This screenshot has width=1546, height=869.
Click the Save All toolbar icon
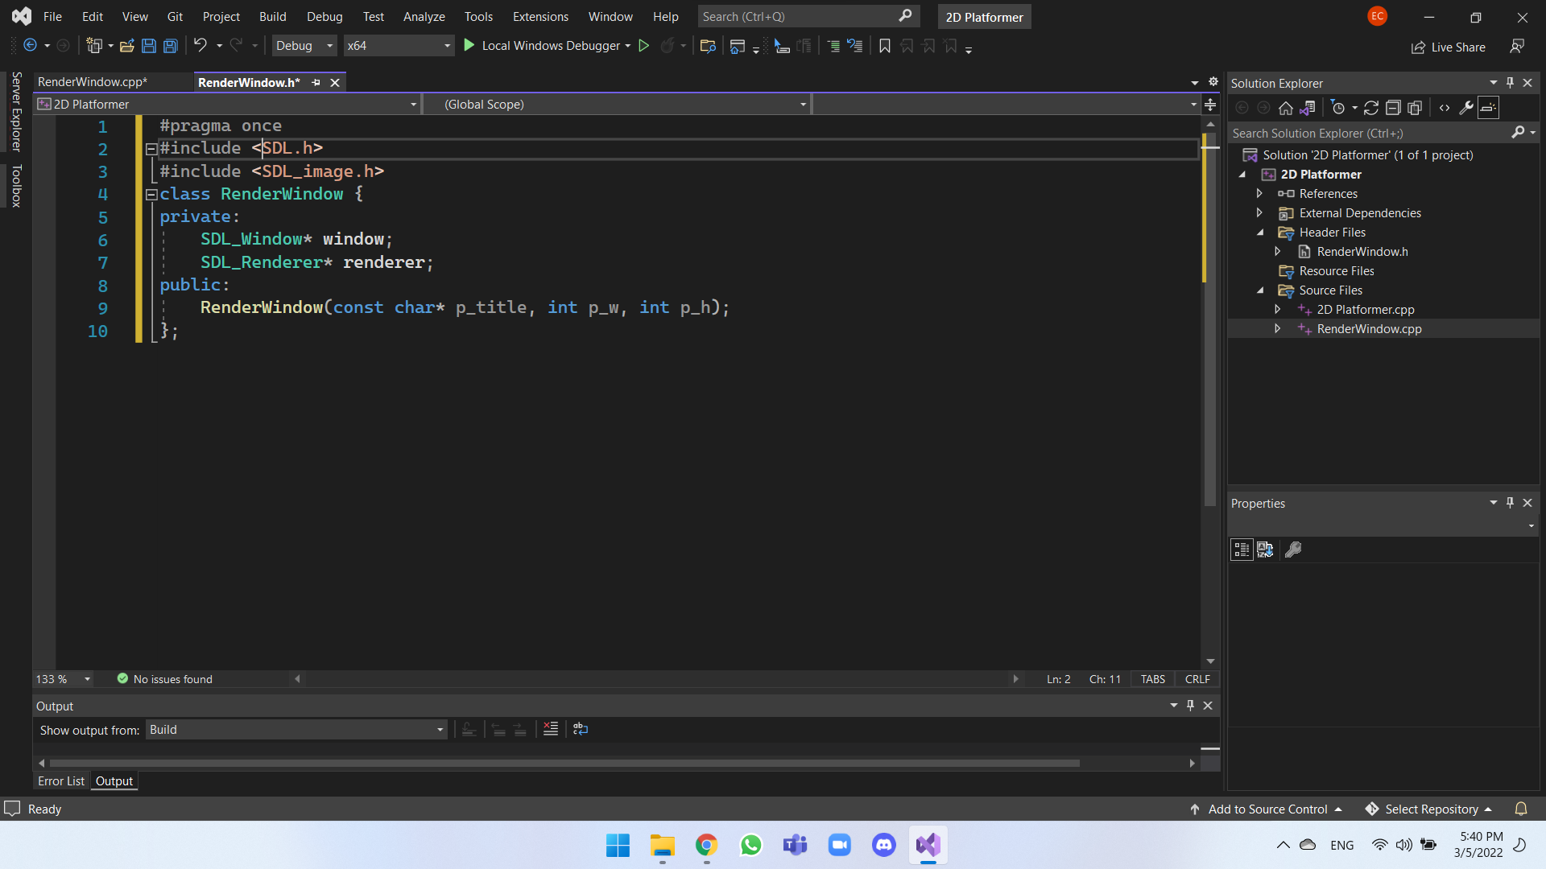171,46
